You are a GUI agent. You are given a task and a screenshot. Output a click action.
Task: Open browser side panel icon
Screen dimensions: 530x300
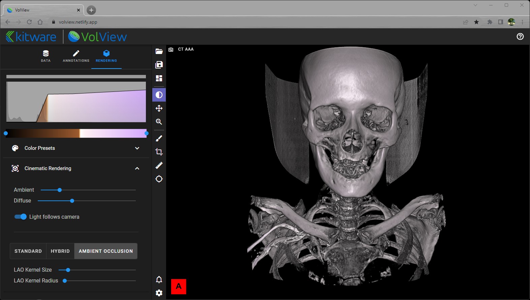click(501, 22)
